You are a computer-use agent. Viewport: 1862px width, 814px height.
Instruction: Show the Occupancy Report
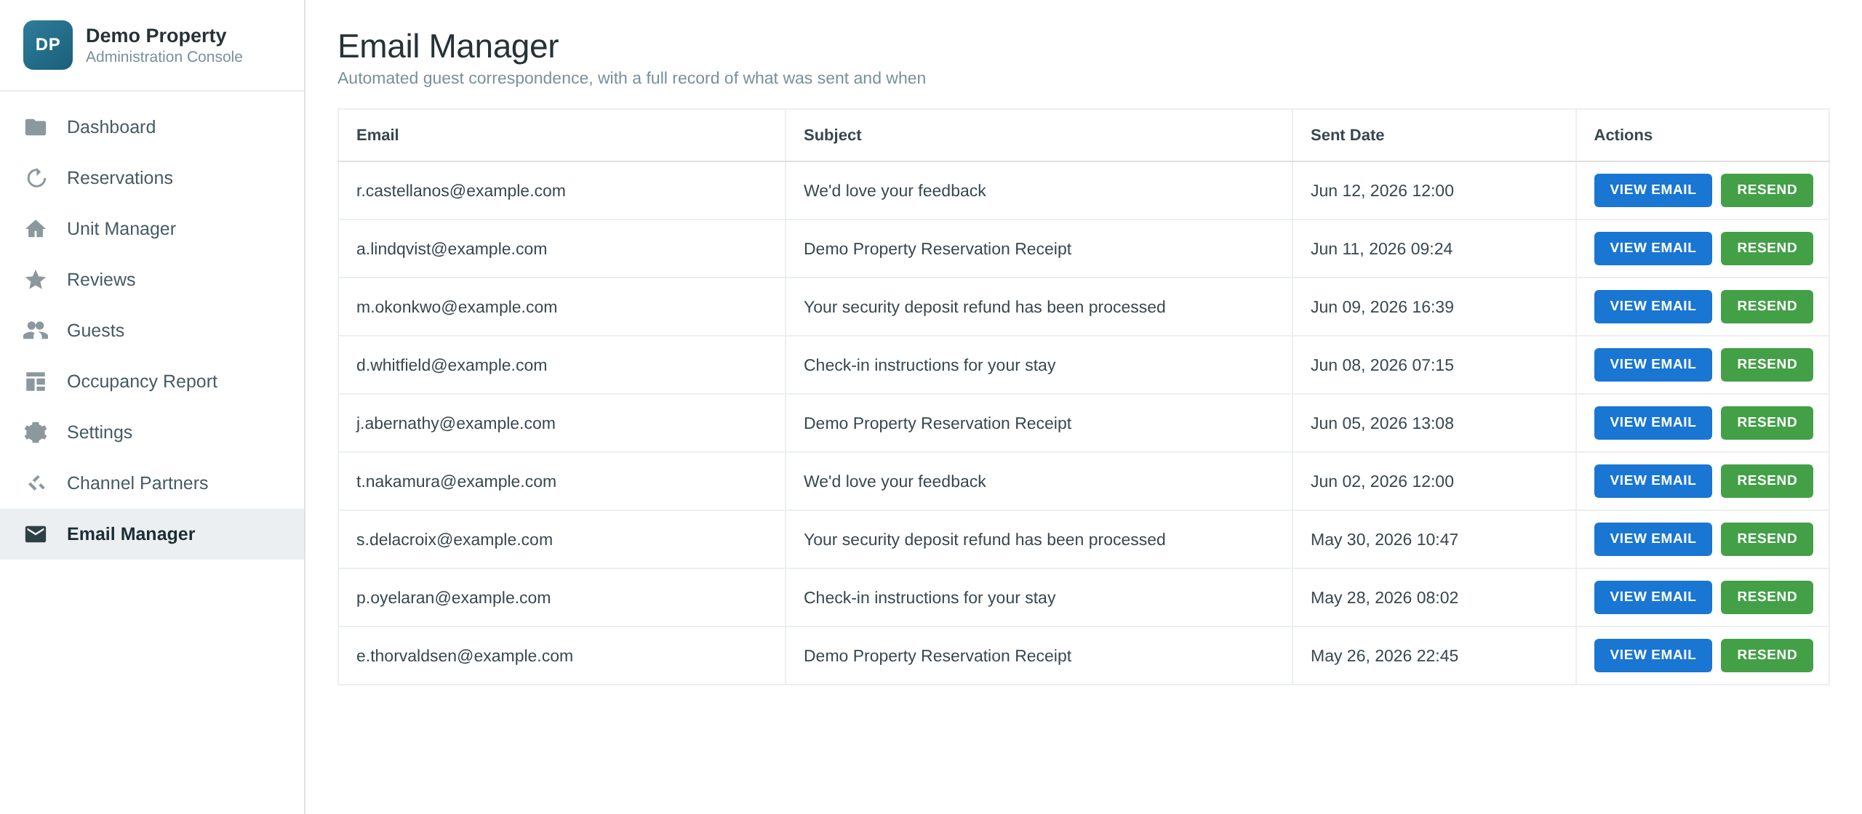click(x=152, y=382)
